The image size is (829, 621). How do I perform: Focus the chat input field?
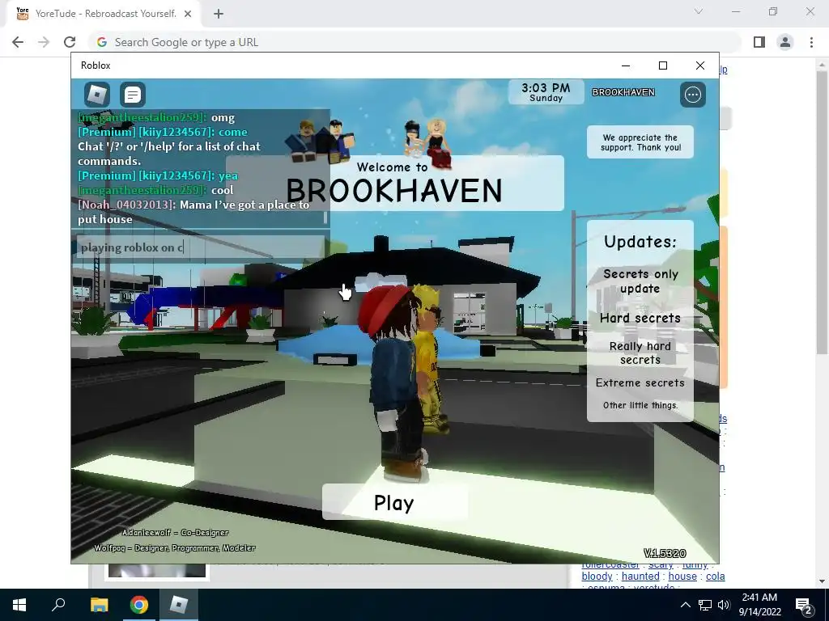(x=200, y=247)
